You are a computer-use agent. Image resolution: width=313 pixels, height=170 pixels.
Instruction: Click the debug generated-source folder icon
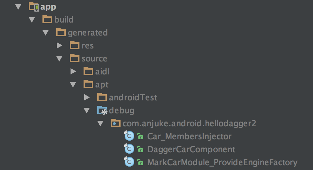tap(102, 110)
